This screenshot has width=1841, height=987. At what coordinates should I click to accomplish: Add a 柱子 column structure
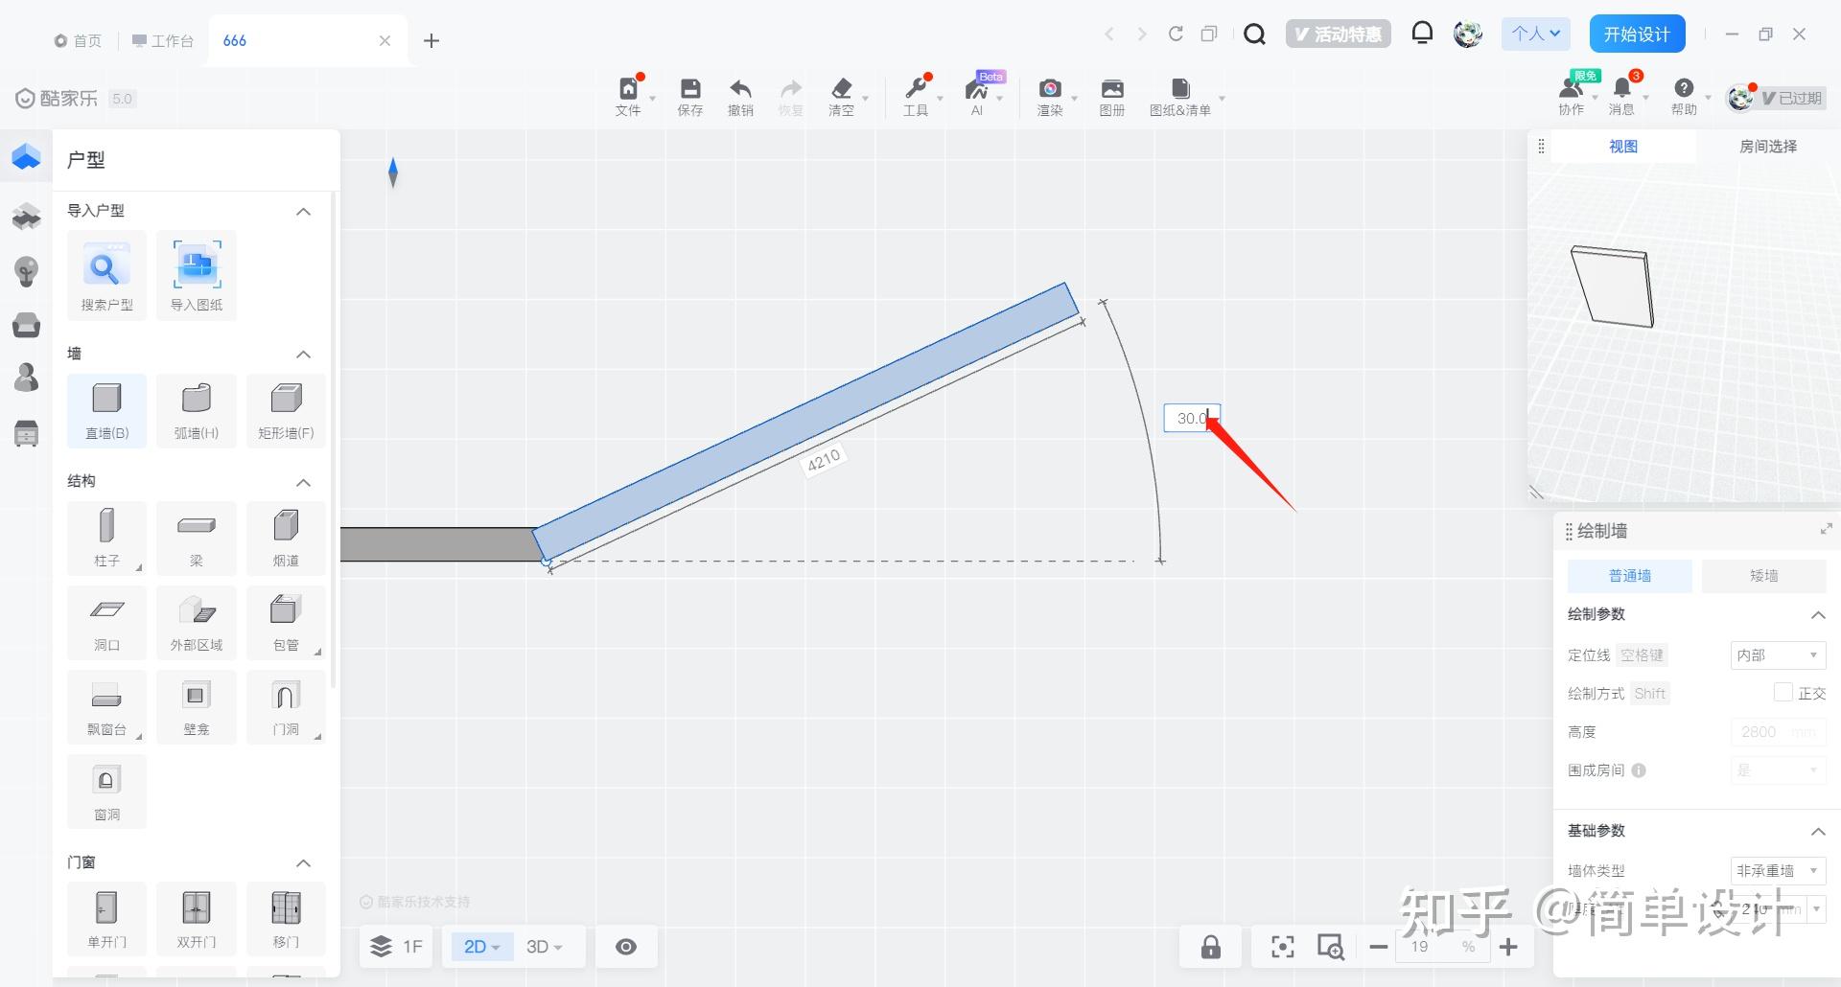[106, 539]
